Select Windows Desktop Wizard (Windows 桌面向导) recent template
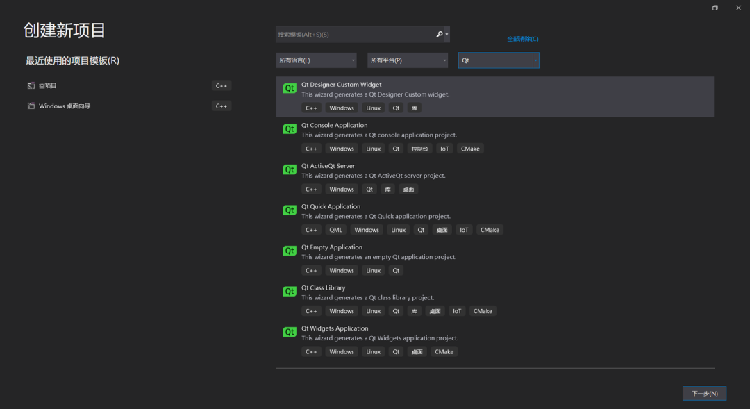The image size is (750, 409). tap(65, 106)
